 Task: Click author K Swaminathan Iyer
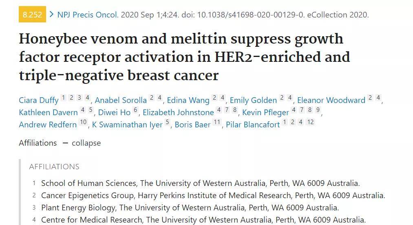coord(128,125)
